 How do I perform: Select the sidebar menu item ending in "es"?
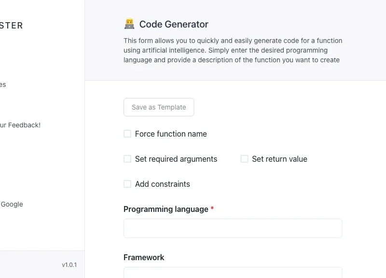(3, 84)
